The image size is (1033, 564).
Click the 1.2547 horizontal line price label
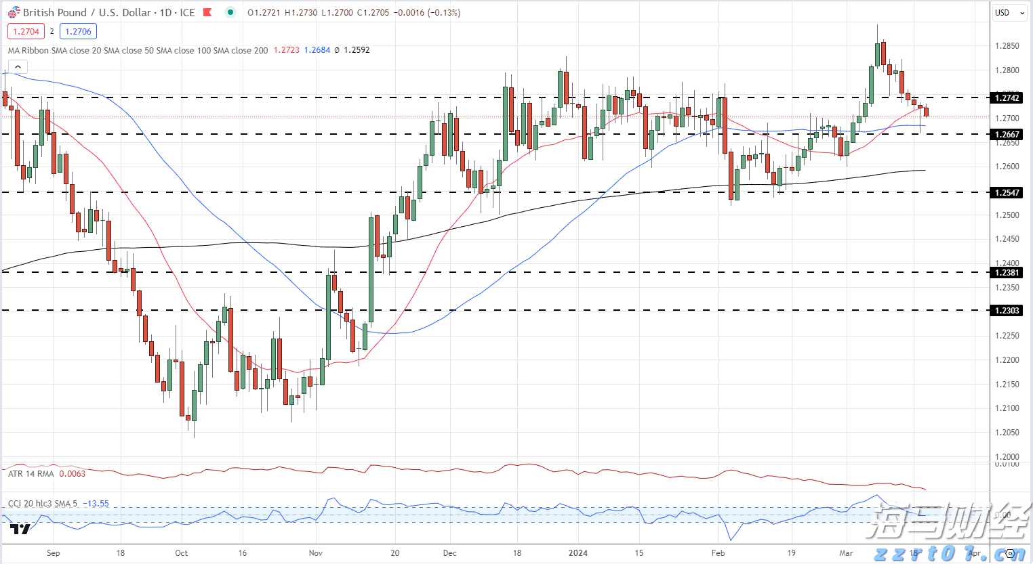[1007, 193]
